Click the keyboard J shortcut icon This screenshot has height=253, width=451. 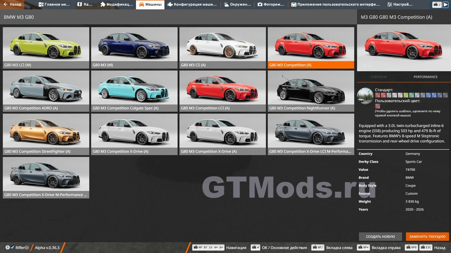click(437, 5)
